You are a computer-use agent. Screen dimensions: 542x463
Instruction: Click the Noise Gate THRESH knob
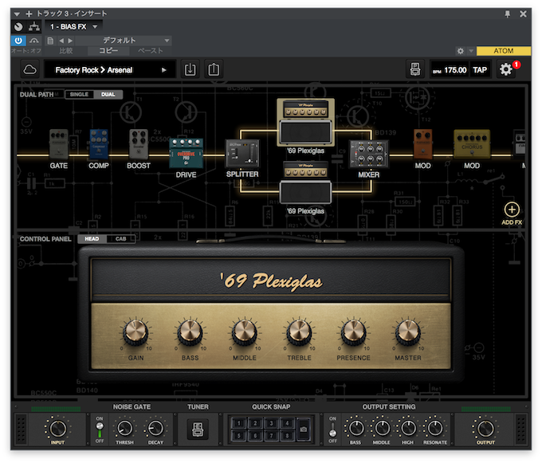pos(125,429)
